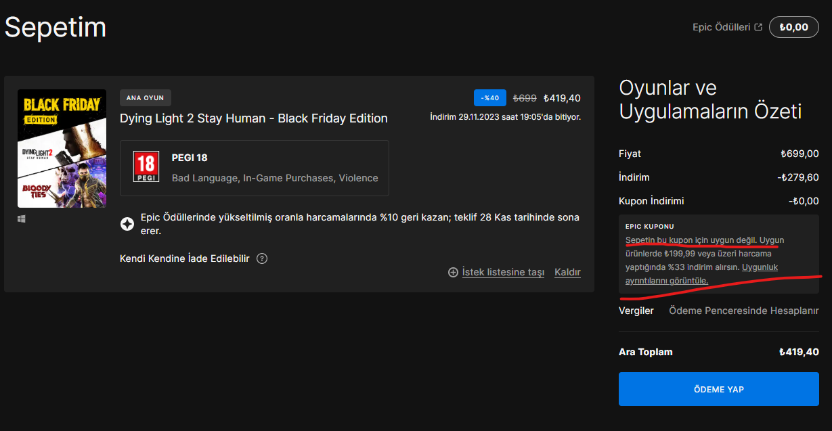Click the PEGI 18 rating icon
The height and width of the screenshot is (431, 832).
pyautogui.click(x=146, y=167)
